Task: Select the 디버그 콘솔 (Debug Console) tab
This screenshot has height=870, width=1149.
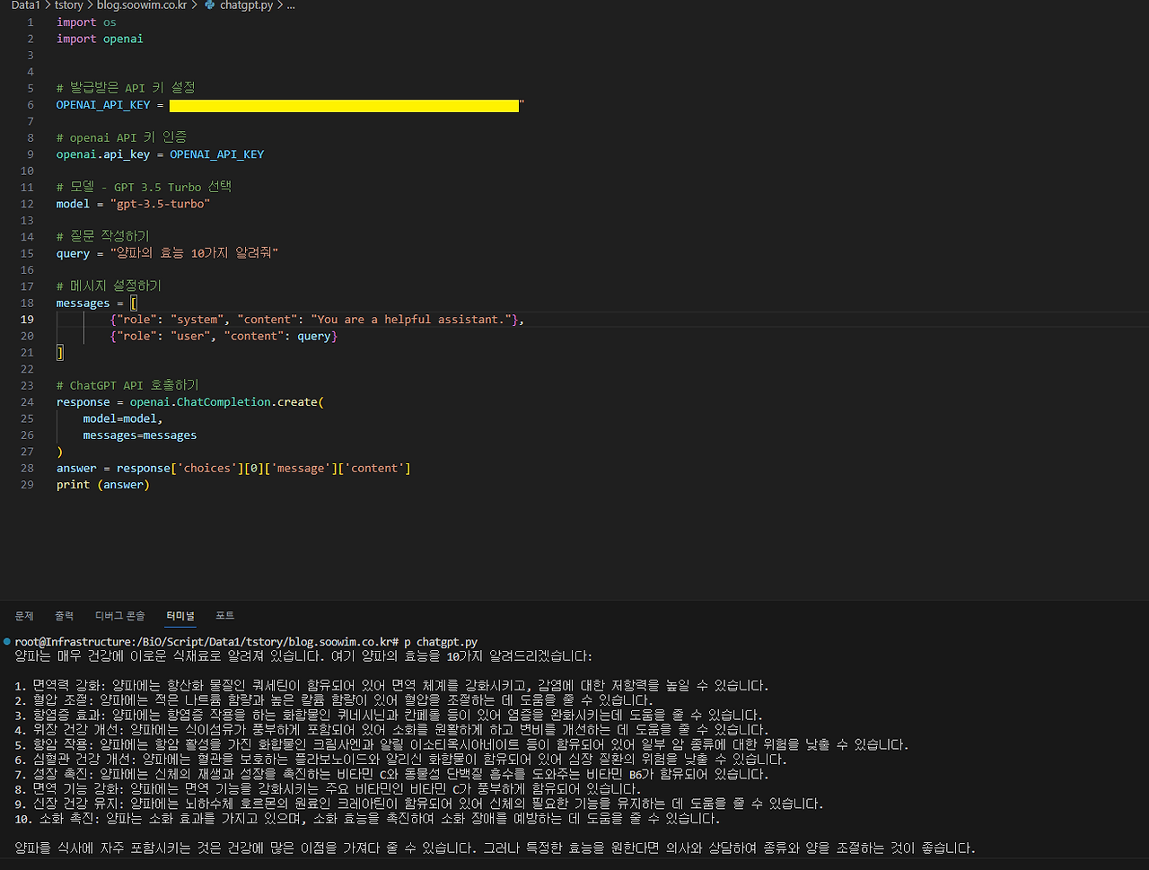Action: pos(119,616)
